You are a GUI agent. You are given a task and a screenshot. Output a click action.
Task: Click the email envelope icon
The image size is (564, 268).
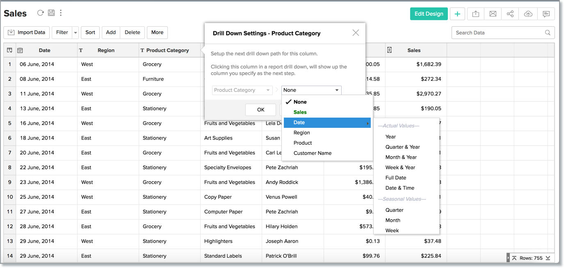493,14
